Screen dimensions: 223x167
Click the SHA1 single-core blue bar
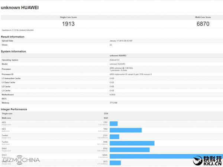click(130, 149)
